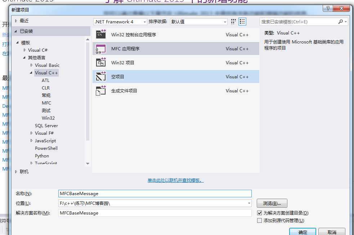Switch to medium icons list view

[x=242, y=22]
